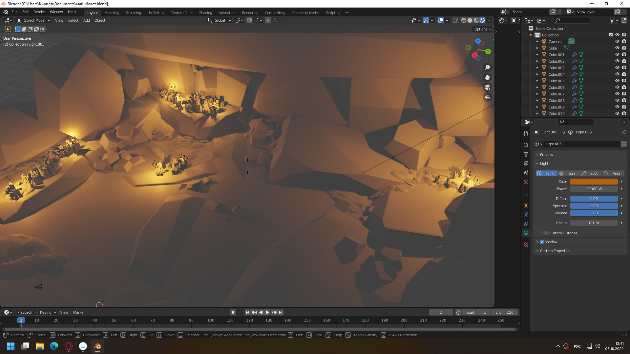
Task: Set light type to Area
Action: 613,173
